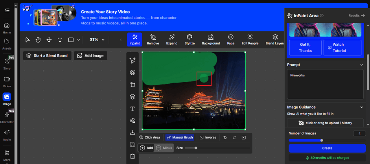This screenshot has width=370, height=164.
Task: Click Got It, Thanks button
Action: click(x=306, y=48)
